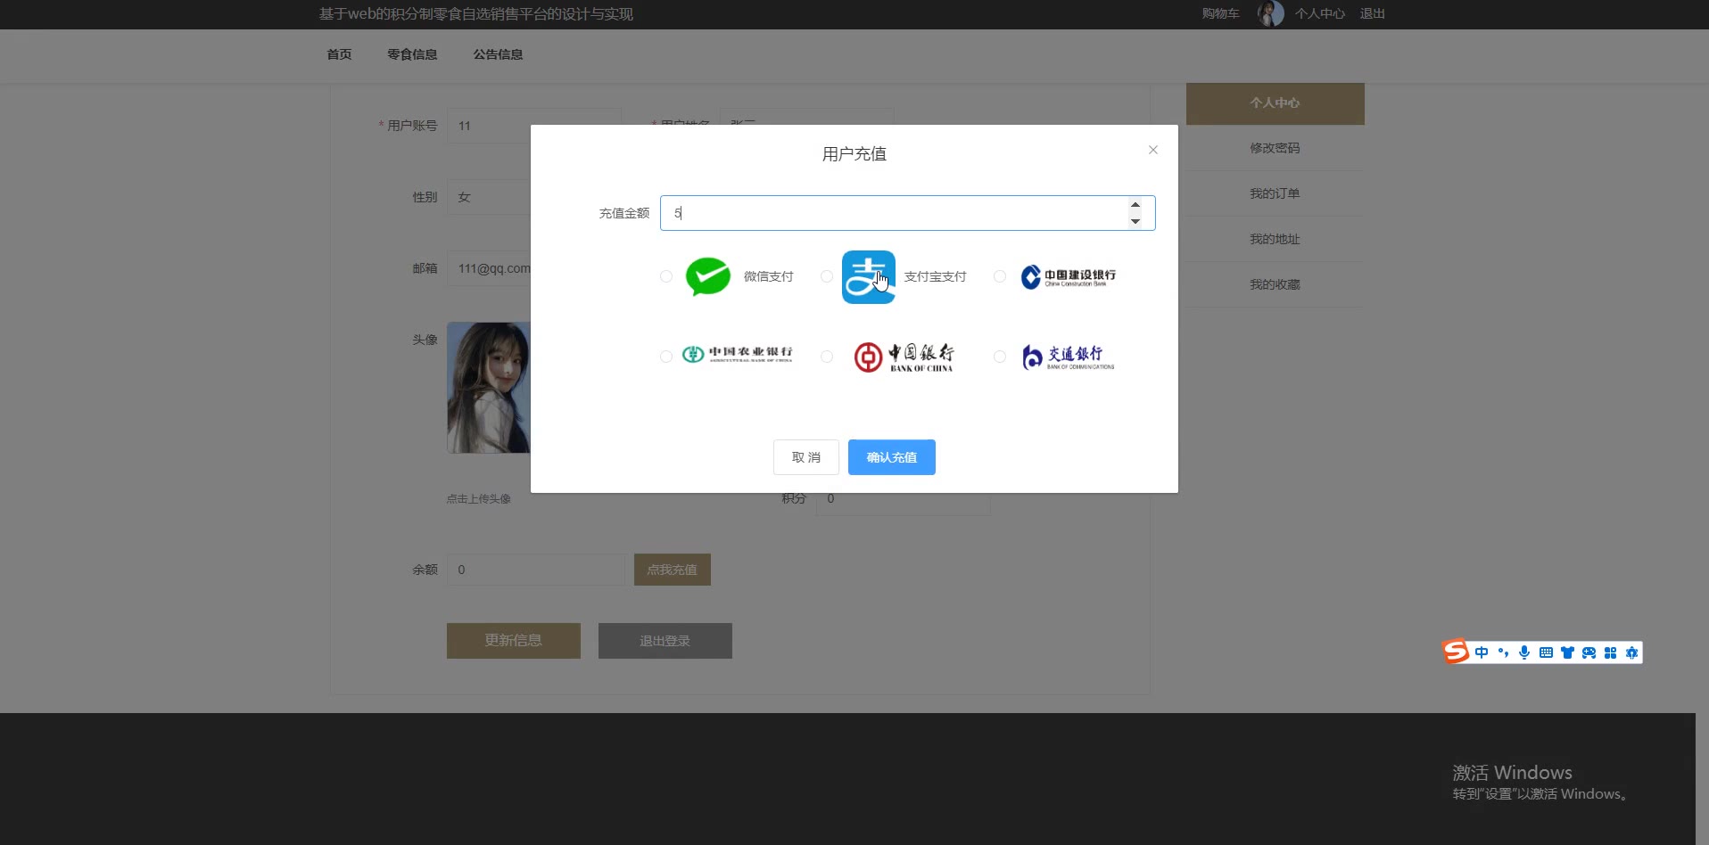Image resolution: width=1709 pixels, height=845 pixels.
Task: Click 退出登录 button
Action: point(665,641)
